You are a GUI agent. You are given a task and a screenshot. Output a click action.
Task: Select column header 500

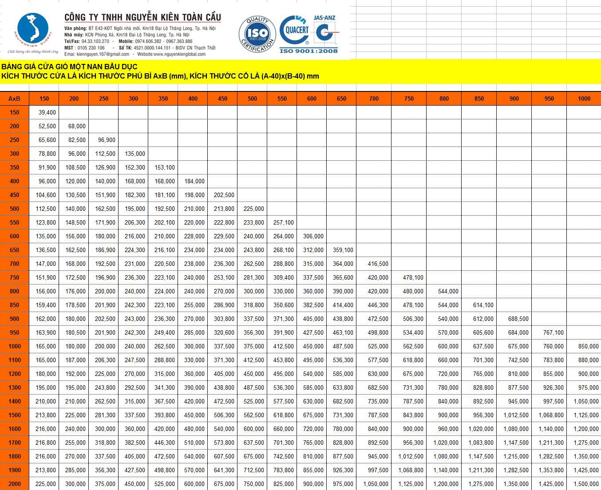pyautogui.click(x=252, y=99)
